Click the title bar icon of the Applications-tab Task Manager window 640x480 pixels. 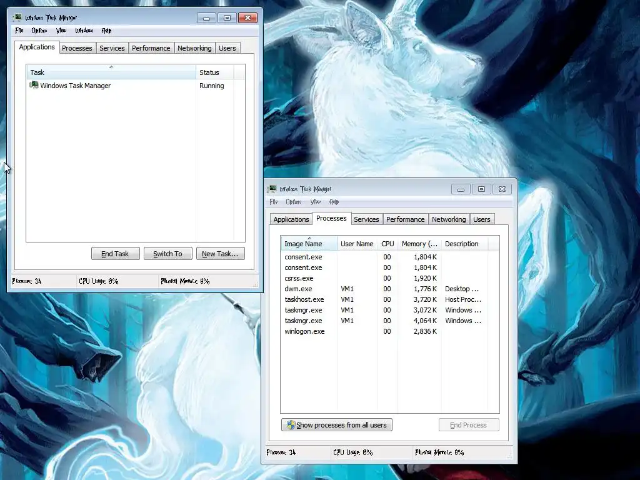pos(17,17)
